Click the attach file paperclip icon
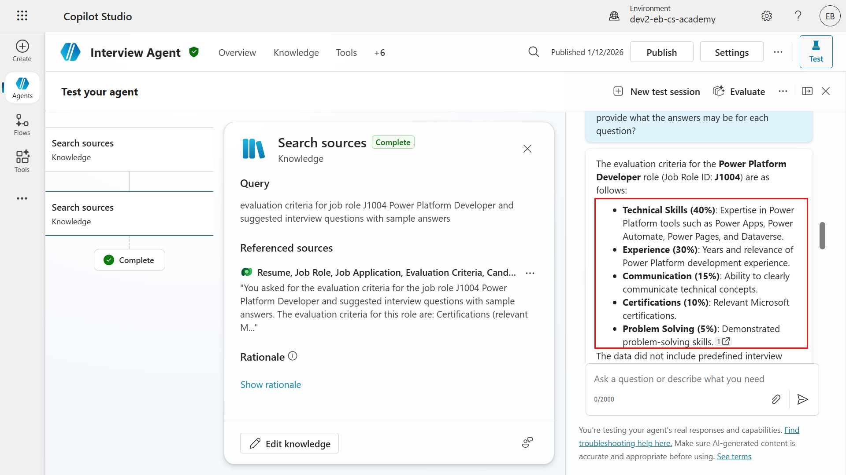 pyautogui.click(x=776, y=399)
